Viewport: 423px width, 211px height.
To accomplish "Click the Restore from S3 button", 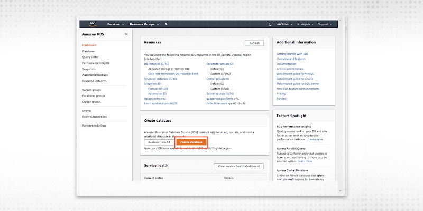I will point(159,142).
